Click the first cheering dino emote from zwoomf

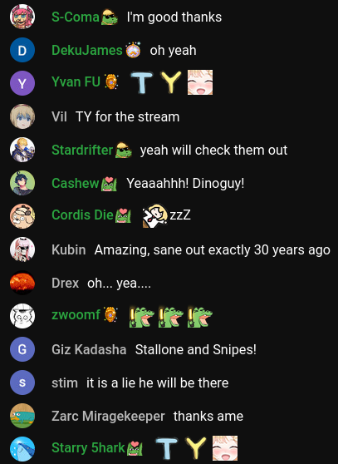click(142, 317)
